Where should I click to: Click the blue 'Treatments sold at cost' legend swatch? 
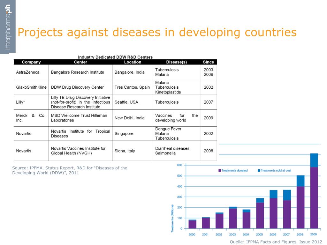tap(259, 170)
